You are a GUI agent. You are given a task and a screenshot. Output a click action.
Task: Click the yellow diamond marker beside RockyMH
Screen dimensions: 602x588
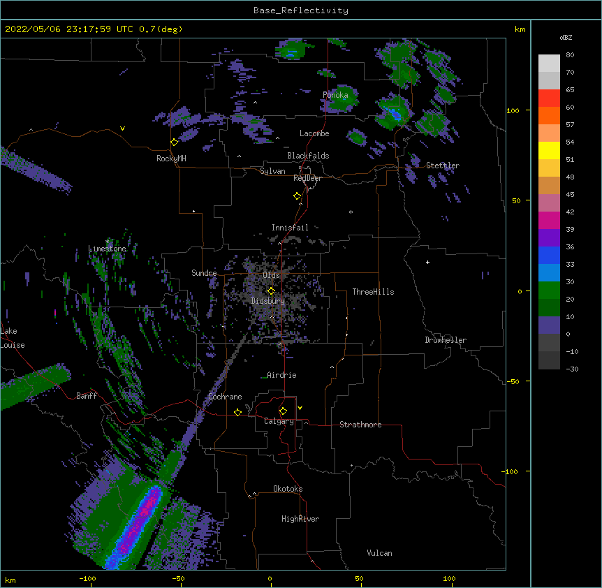click(x=175, y=142)
